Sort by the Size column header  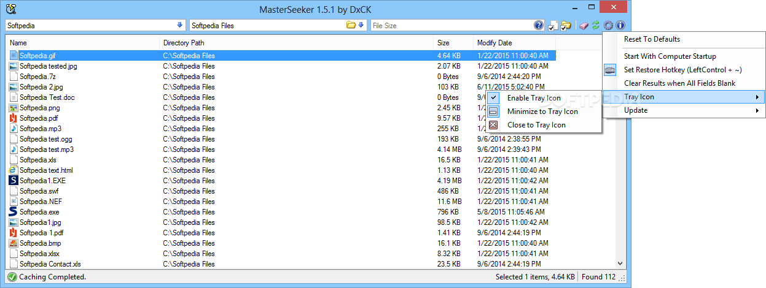point(453,43)
